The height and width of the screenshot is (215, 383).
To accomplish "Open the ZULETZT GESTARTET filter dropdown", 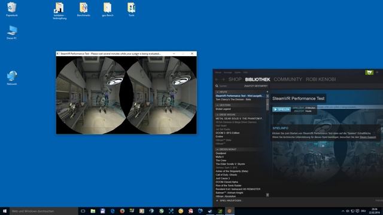I will (256, 86).
